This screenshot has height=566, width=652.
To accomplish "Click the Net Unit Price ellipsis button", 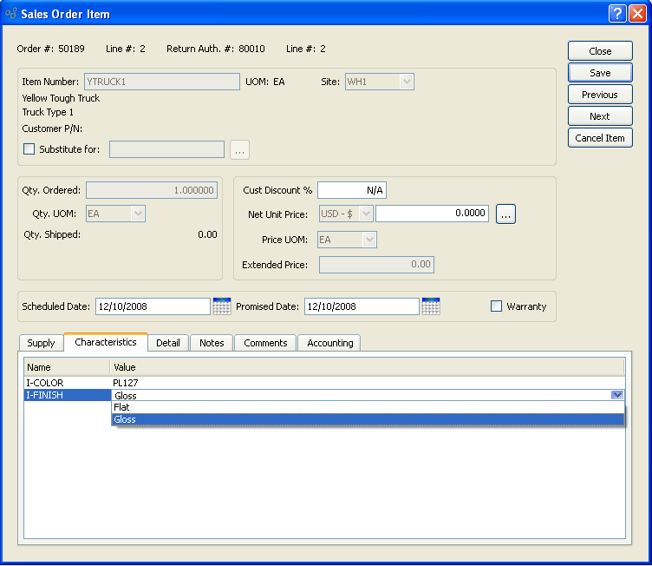I will [505, 214].
